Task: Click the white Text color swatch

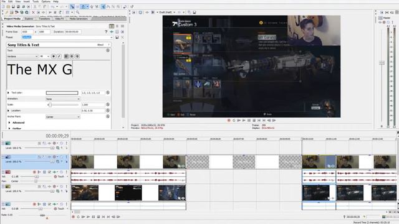Action: 62,93
